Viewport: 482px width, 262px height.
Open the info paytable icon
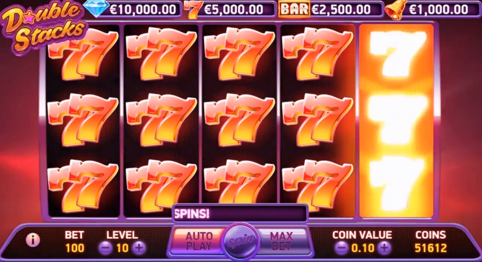[33, 240]
